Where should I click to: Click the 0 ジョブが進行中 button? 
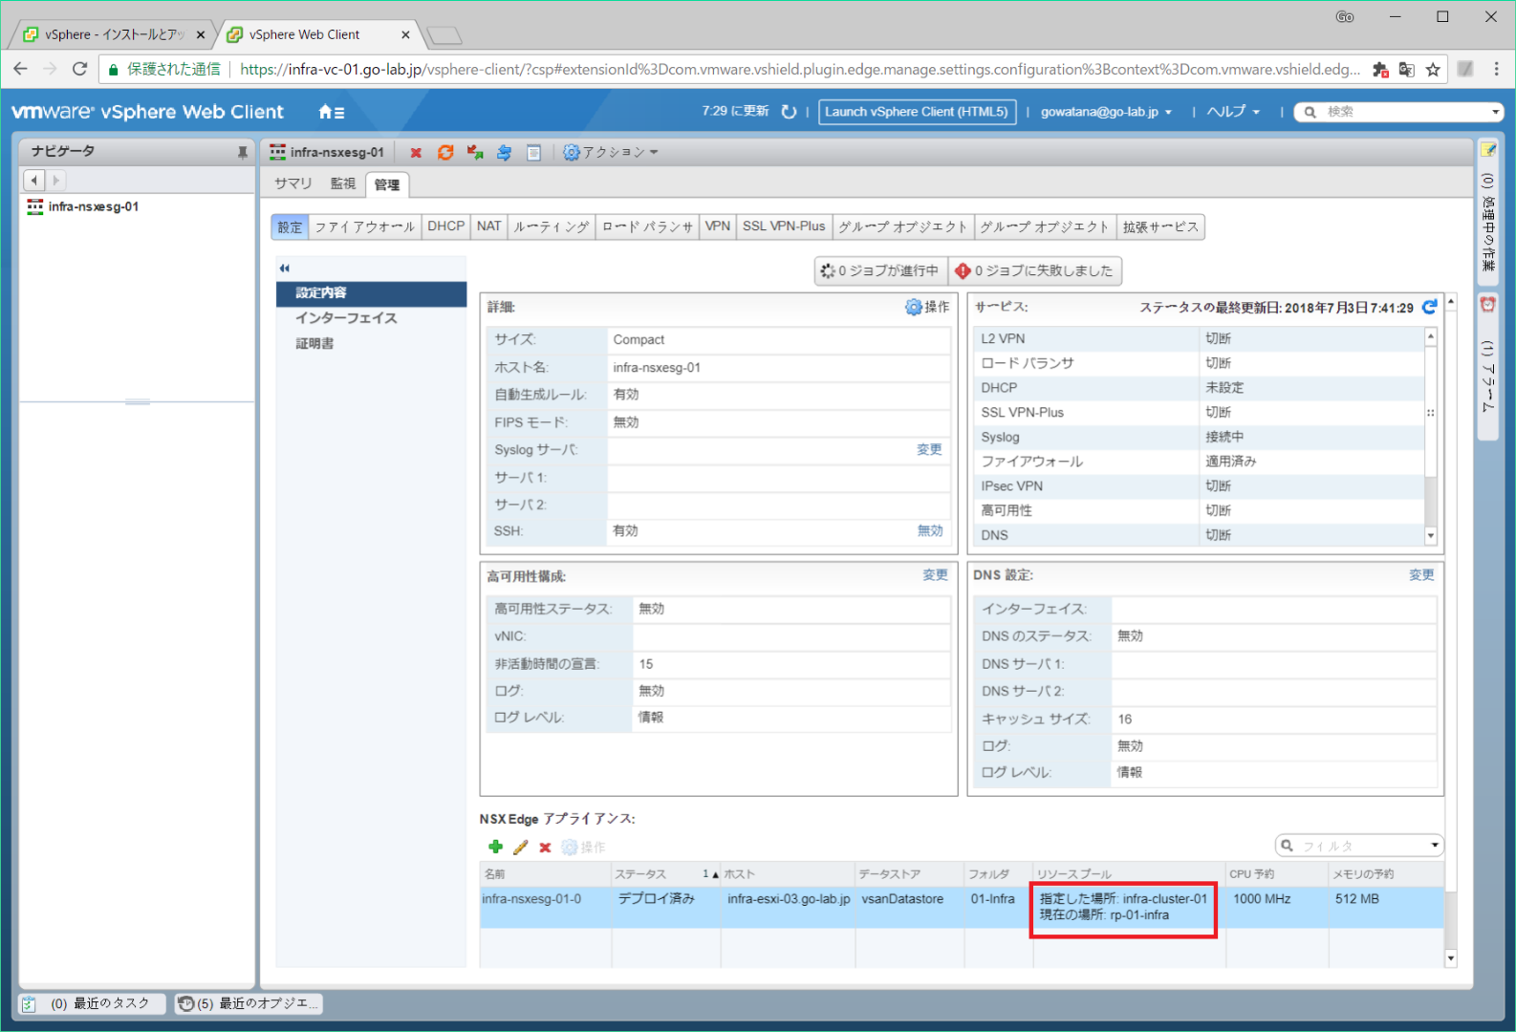pos(880,271)
